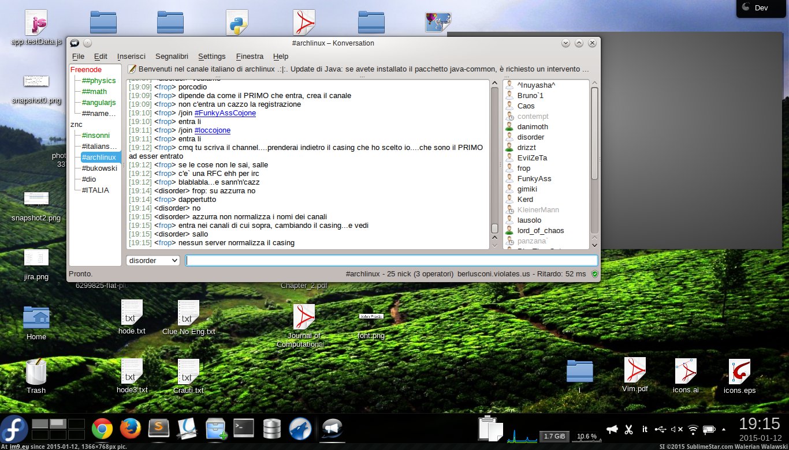Switch to the #ITALIA channel

[x=95, y=190]
